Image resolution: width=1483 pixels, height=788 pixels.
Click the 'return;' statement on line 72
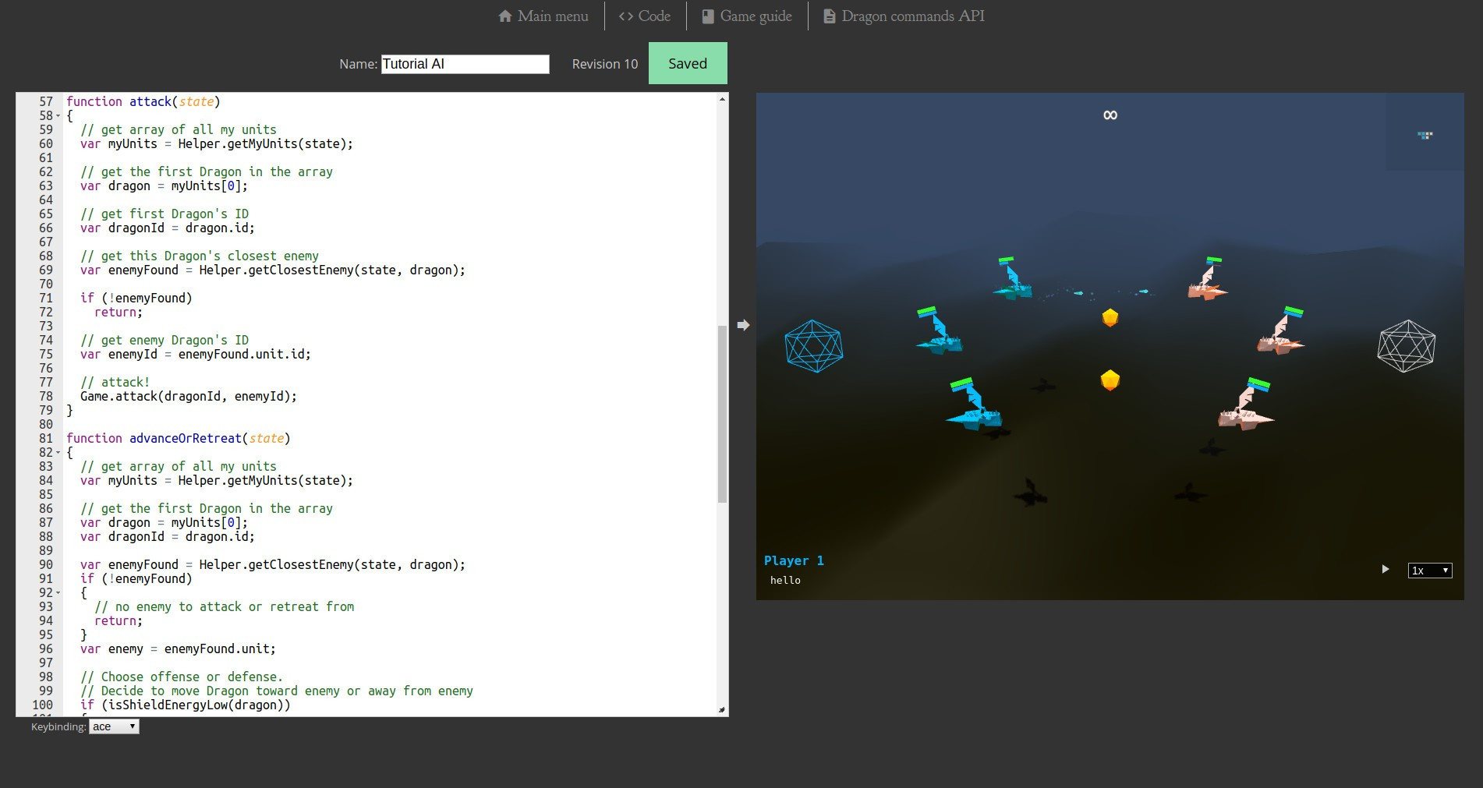[x=119, y=312]
